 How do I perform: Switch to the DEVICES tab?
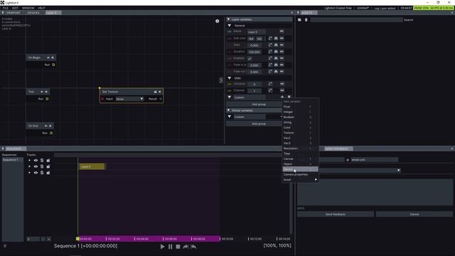33,13
